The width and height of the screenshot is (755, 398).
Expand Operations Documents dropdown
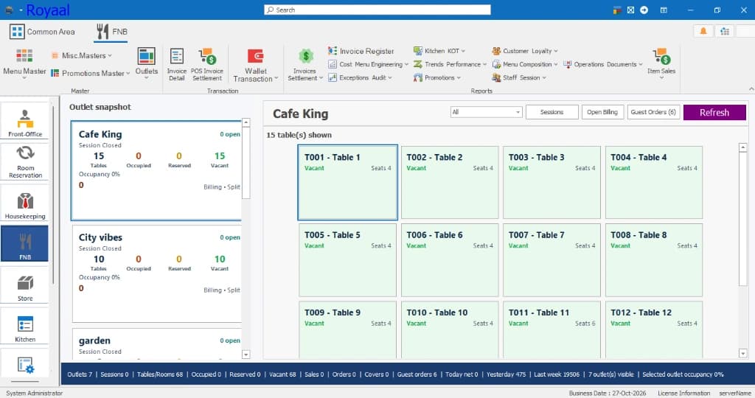click(603, 64)
